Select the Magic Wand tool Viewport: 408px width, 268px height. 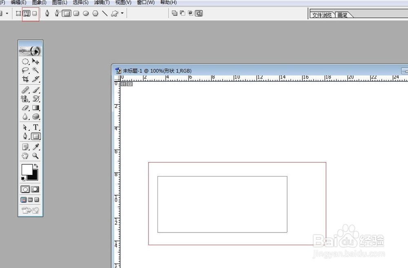tap(35, 70)
